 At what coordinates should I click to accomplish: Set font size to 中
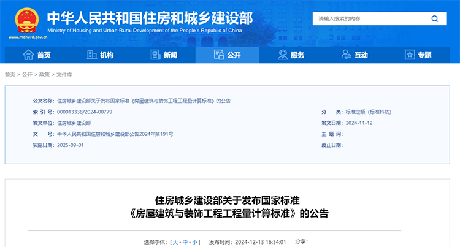[185, 242]
